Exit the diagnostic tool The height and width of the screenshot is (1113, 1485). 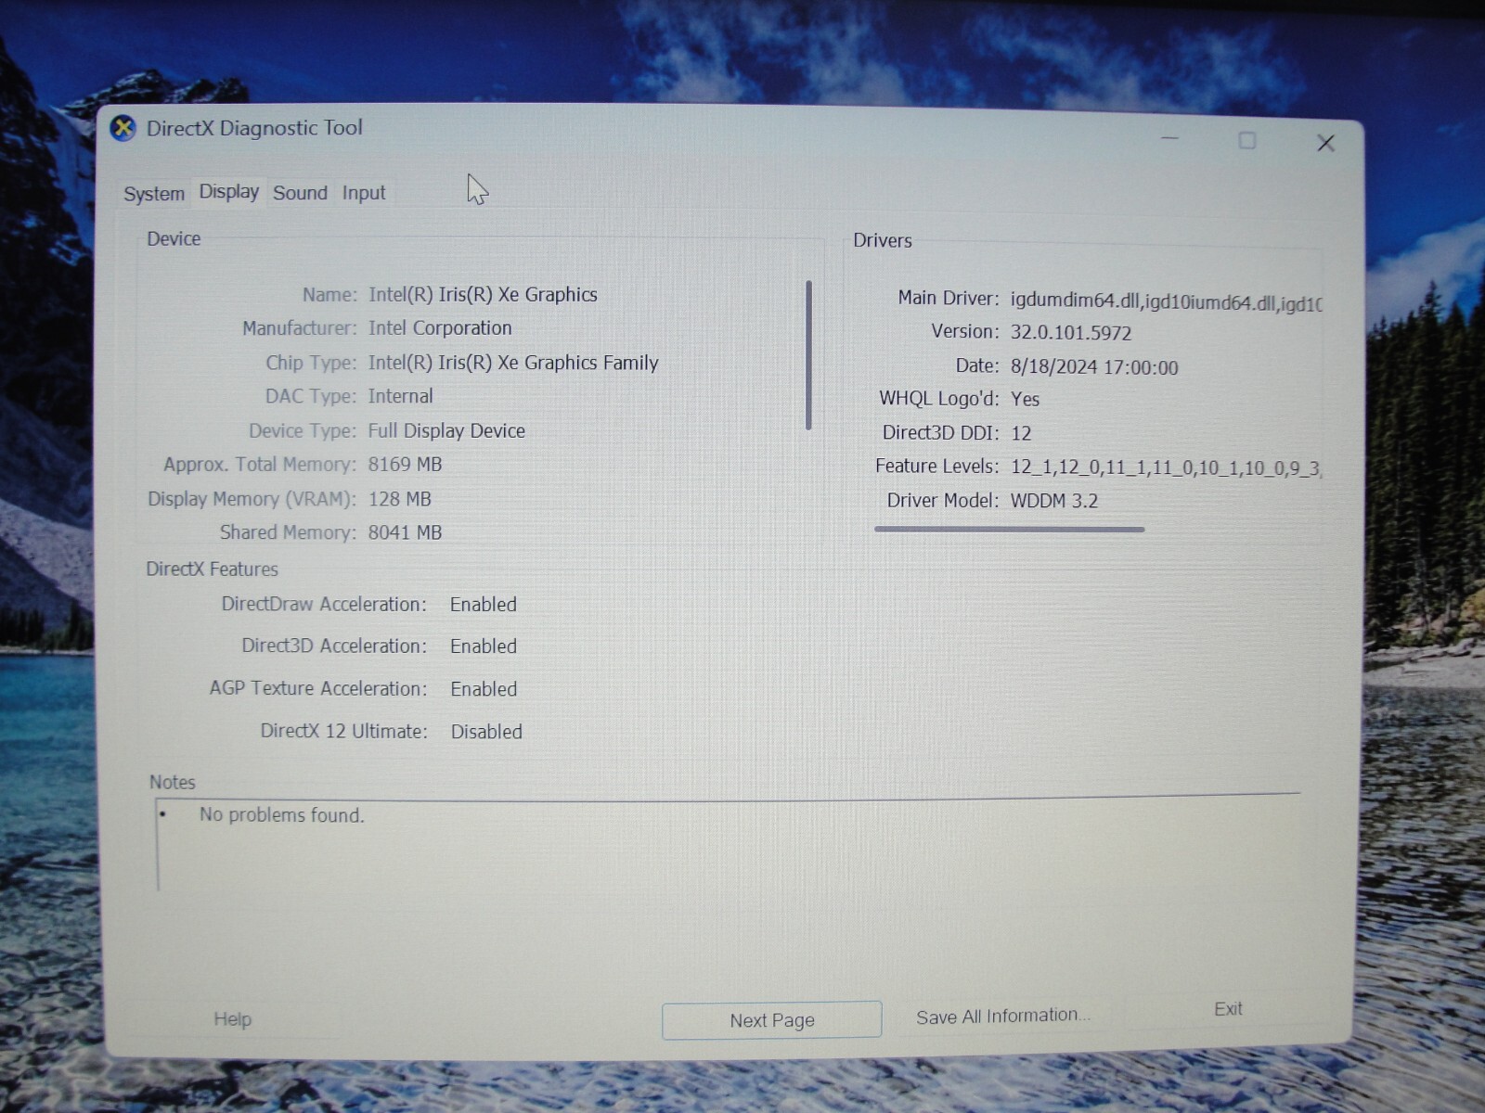pyautogui.click(x=1228, y=1009)
